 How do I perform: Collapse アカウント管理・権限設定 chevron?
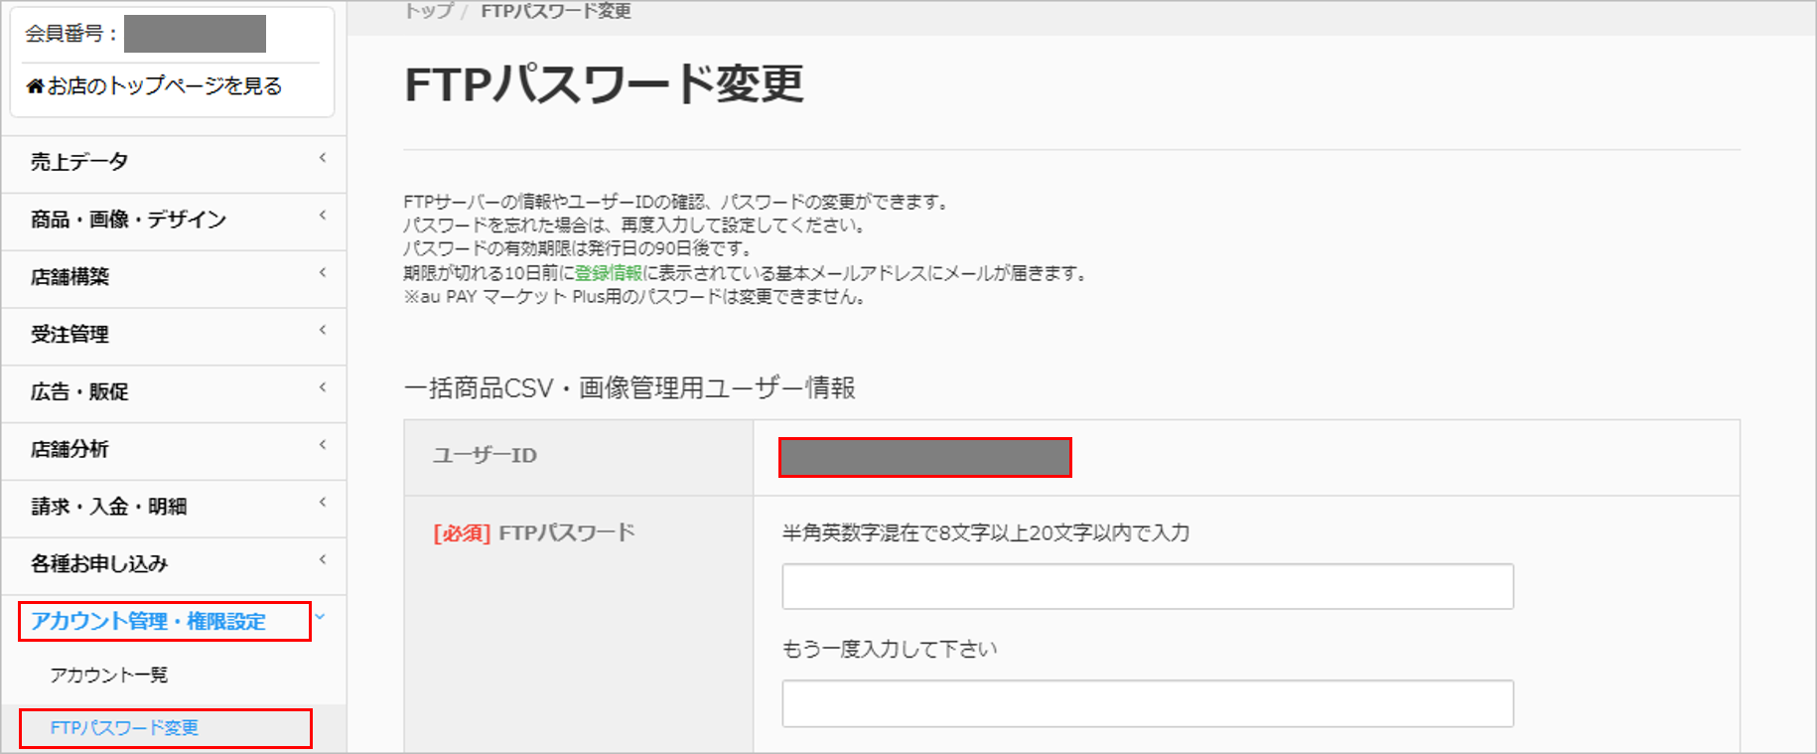click(321, 617)
